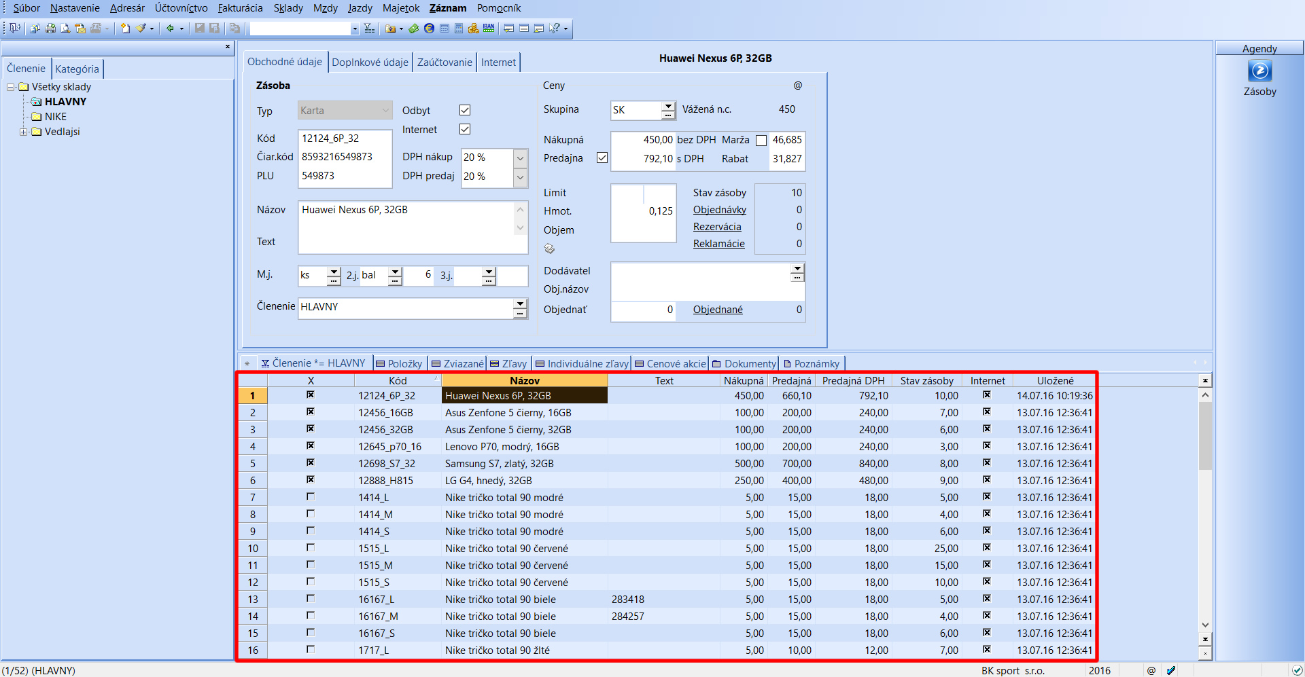Collapse the Všetky sklady tree node
Viewport: 1305px width, 677px height.
tap(11, 87)
